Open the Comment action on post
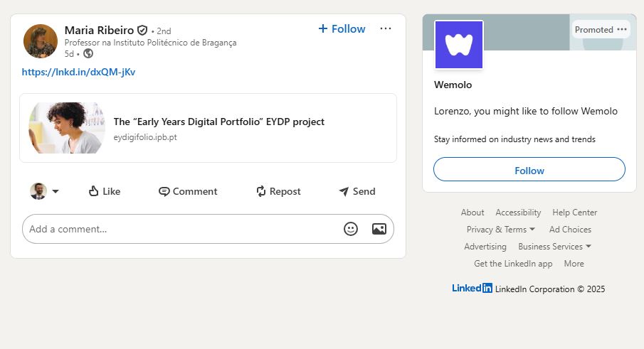Viewport: 644px width, 349px height. tap(188, 191)
